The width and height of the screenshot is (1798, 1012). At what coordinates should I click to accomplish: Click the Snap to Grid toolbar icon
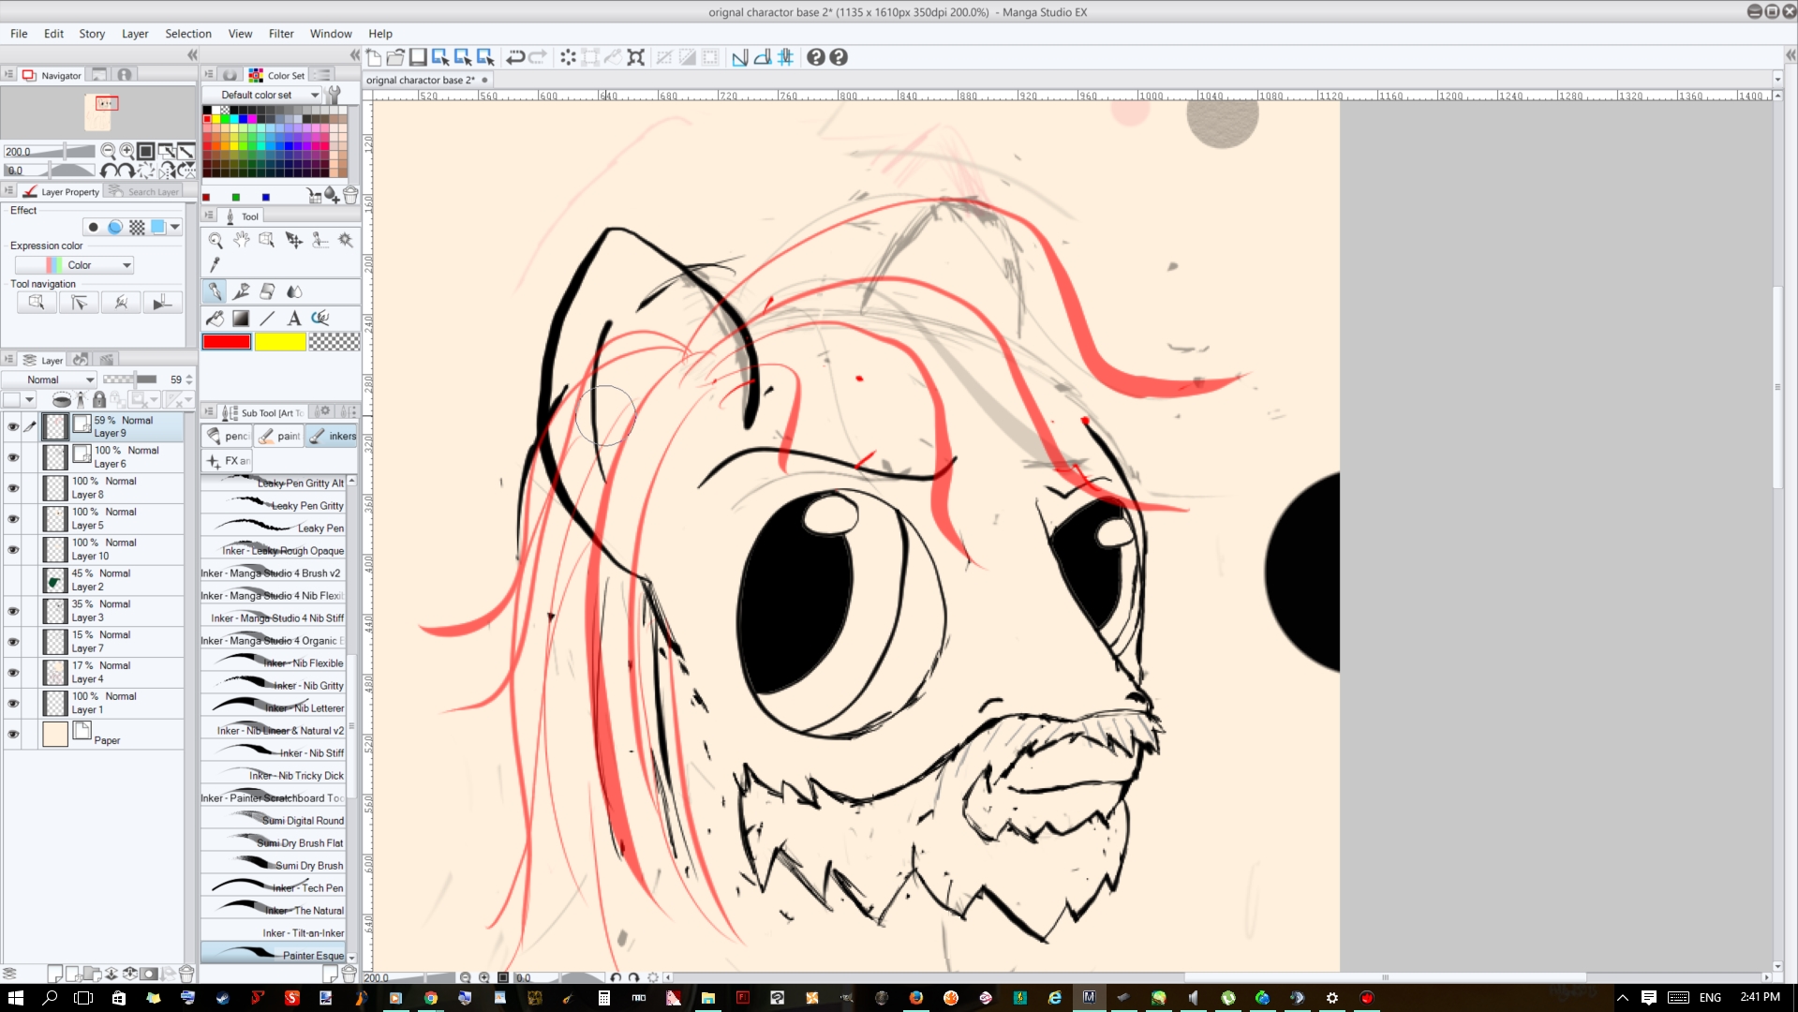point(785,57)
